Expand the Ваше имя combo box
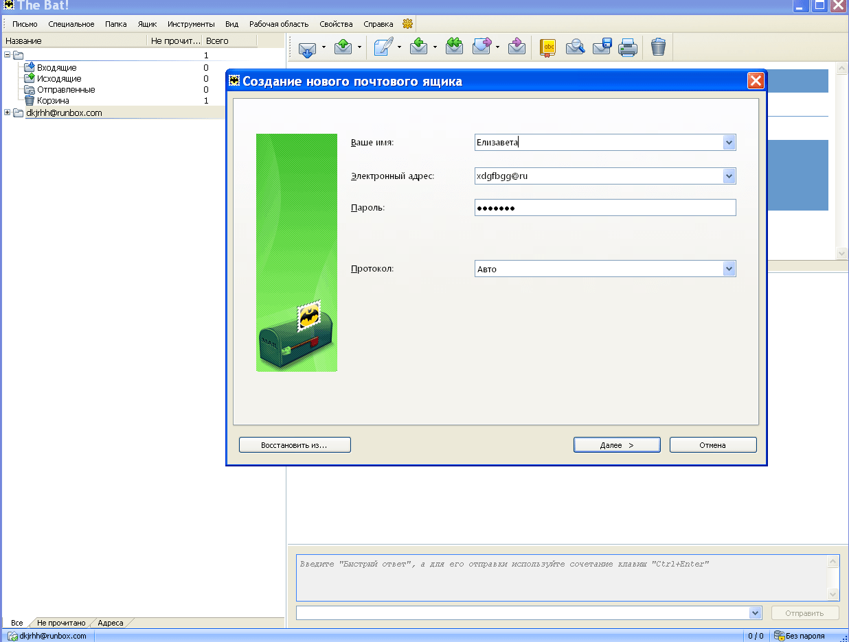 click(729, 143)
